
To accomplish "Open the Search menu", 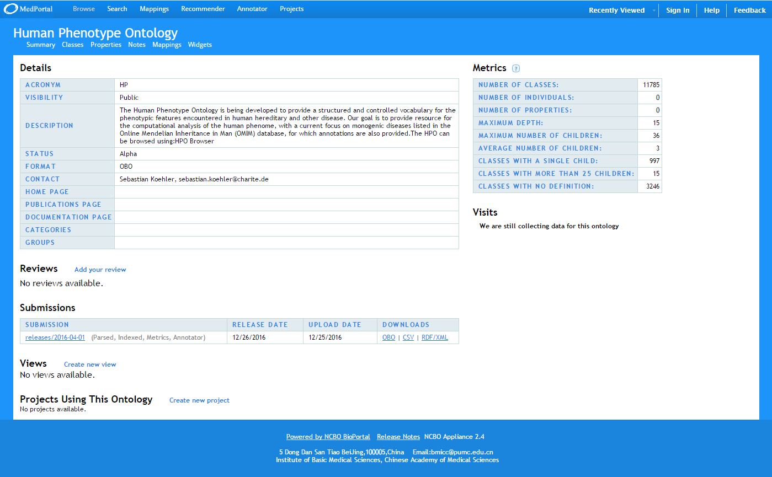I will click(117, 9).
